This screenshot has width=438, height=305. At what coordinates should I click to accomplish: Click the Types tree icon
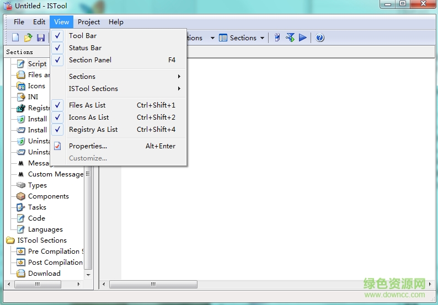[20, 185]
